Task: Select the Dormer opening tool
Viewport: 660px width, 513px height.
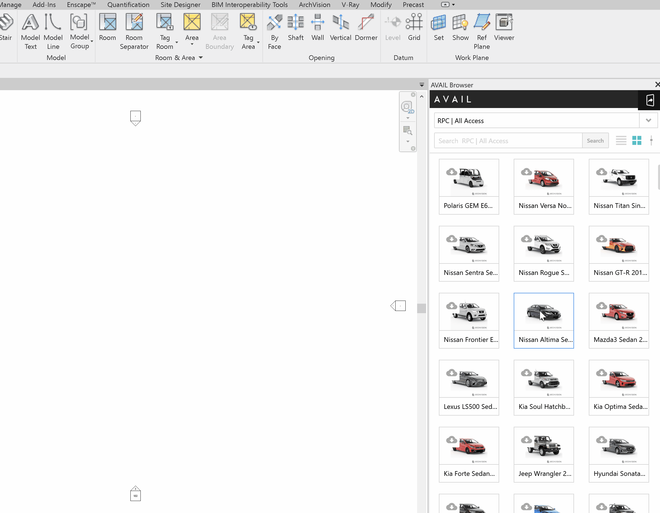Action: point(366,27)
